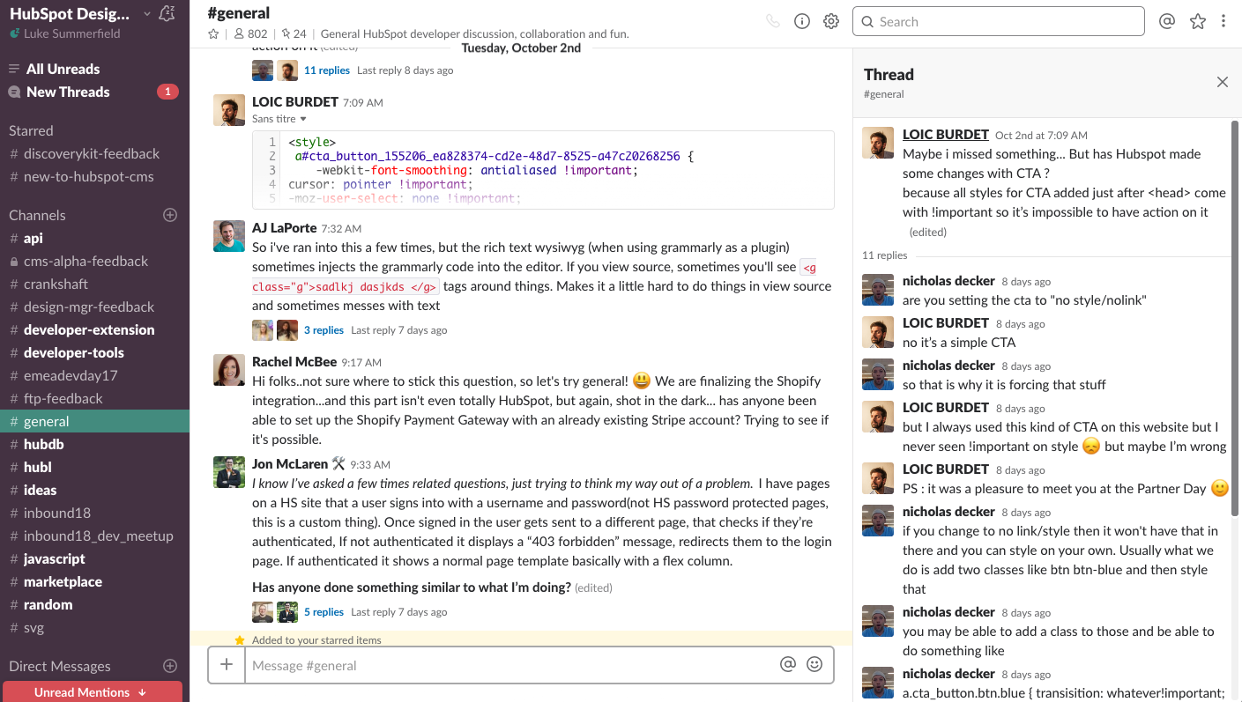Open mentions activity with @ icon in header
Image resolution: width=1242 pixels, height=702 pixels.
(1167, 21)
